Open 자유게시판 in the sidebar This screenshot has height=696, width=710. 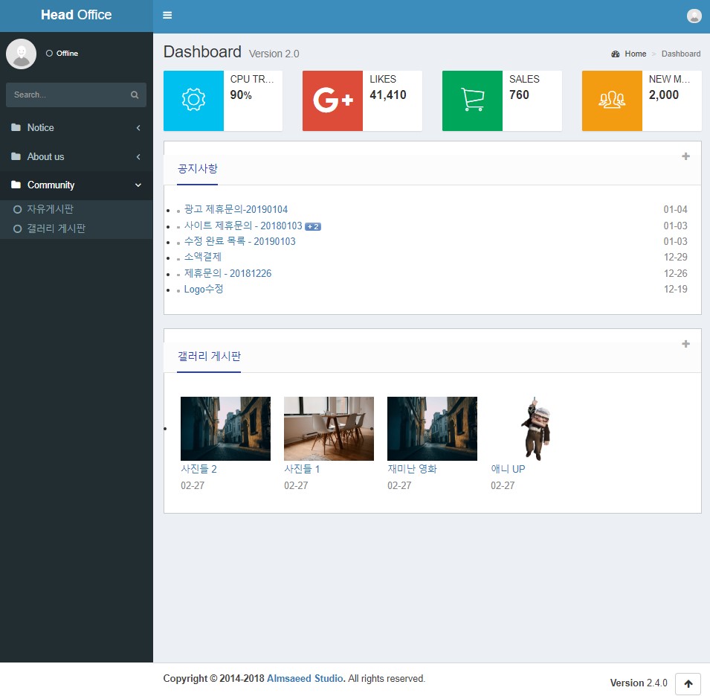[50, 210]
